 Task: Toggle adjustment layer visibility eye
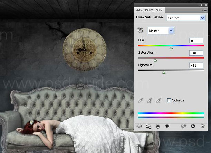(x=167, y=126)
